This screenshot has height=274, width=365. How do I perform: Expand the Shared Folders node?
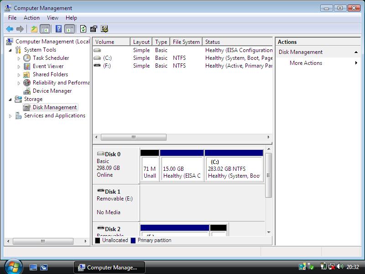point(19,75)
